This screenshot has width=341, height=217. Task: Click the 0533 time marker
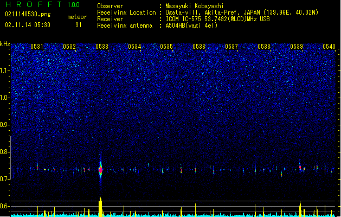(x=102, y=47)
